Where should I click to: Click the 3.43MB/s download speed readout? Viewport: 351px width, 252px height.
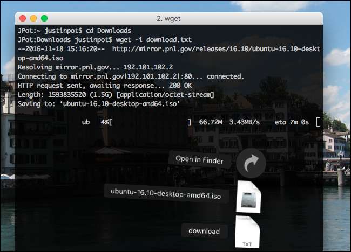coord(244,123)
